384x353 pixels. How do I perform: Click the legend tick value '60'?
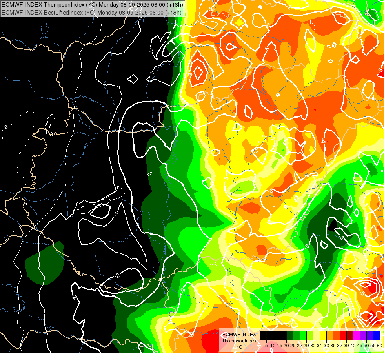click(x=380, y=346)
